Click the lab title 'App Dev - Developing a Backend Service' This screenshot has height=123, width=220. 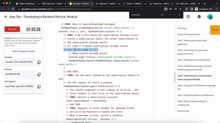[x=43, y=17]
